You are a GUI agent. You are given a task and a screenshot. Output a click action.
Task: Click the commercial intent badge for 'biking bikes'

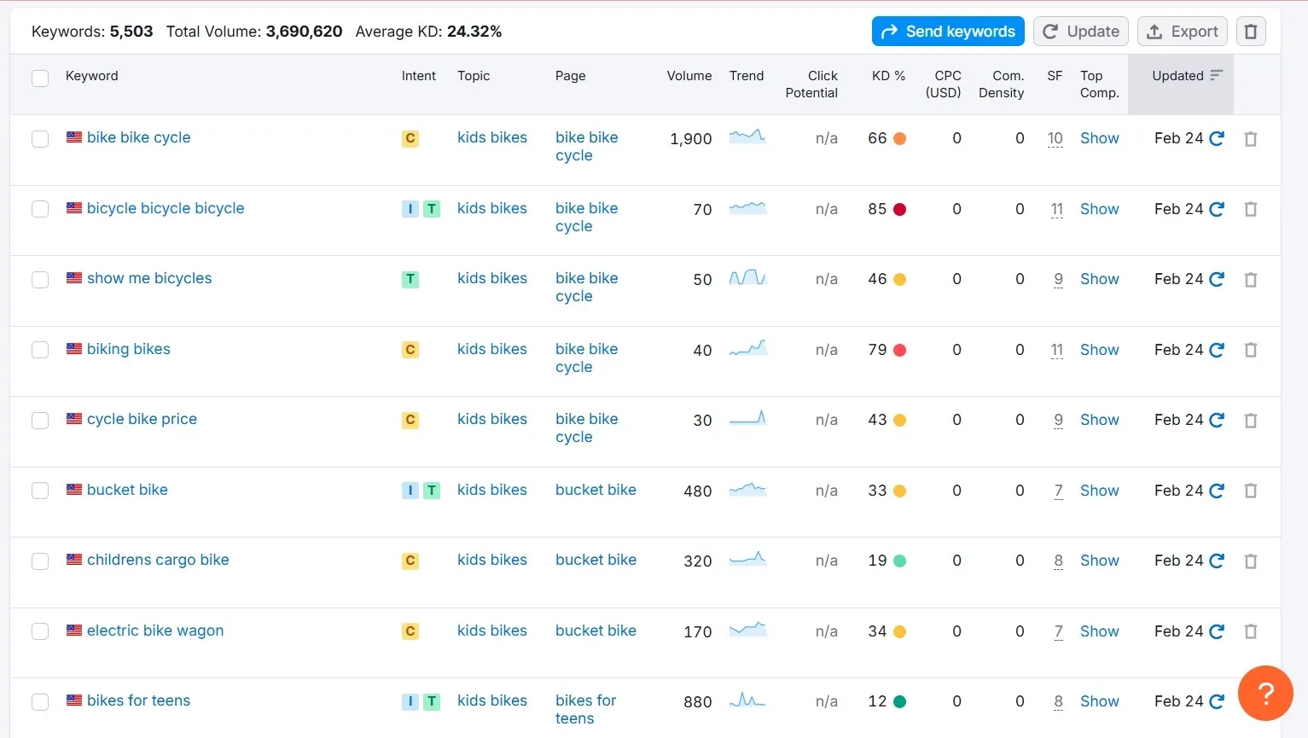coord(410,350)
